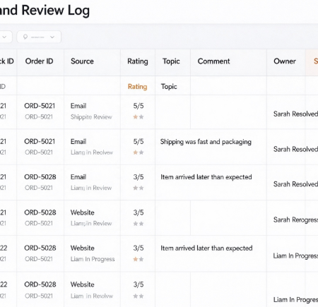Select the owner cell 'Sarah Rerogress'
318x307 pixels.
(x=295, y=219)
